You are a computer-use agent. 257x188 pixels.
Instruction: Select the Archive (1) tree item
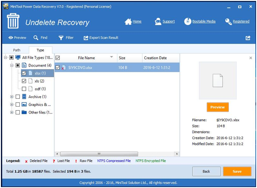pyautogui.click(x=37, y=97)
